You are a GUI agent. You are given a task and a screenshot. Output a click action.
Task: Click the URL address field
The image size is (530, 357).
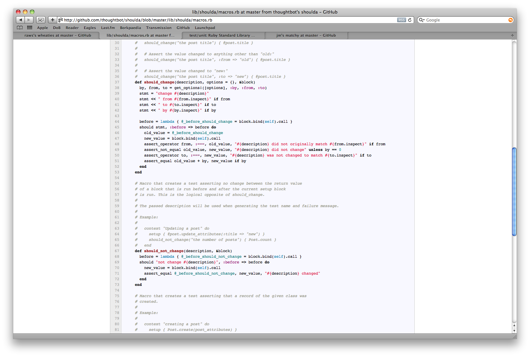tap(229, 20)
